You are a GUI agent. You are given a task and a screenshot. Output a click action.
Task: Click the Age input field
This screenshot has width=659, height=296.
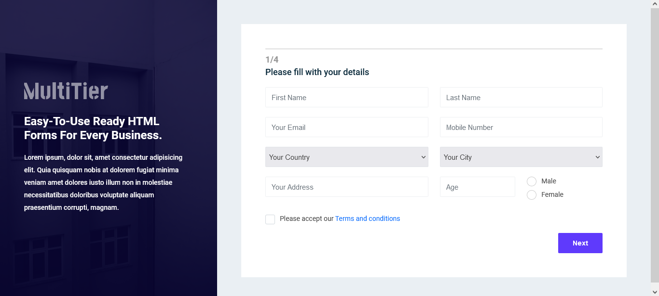point(477,187)
